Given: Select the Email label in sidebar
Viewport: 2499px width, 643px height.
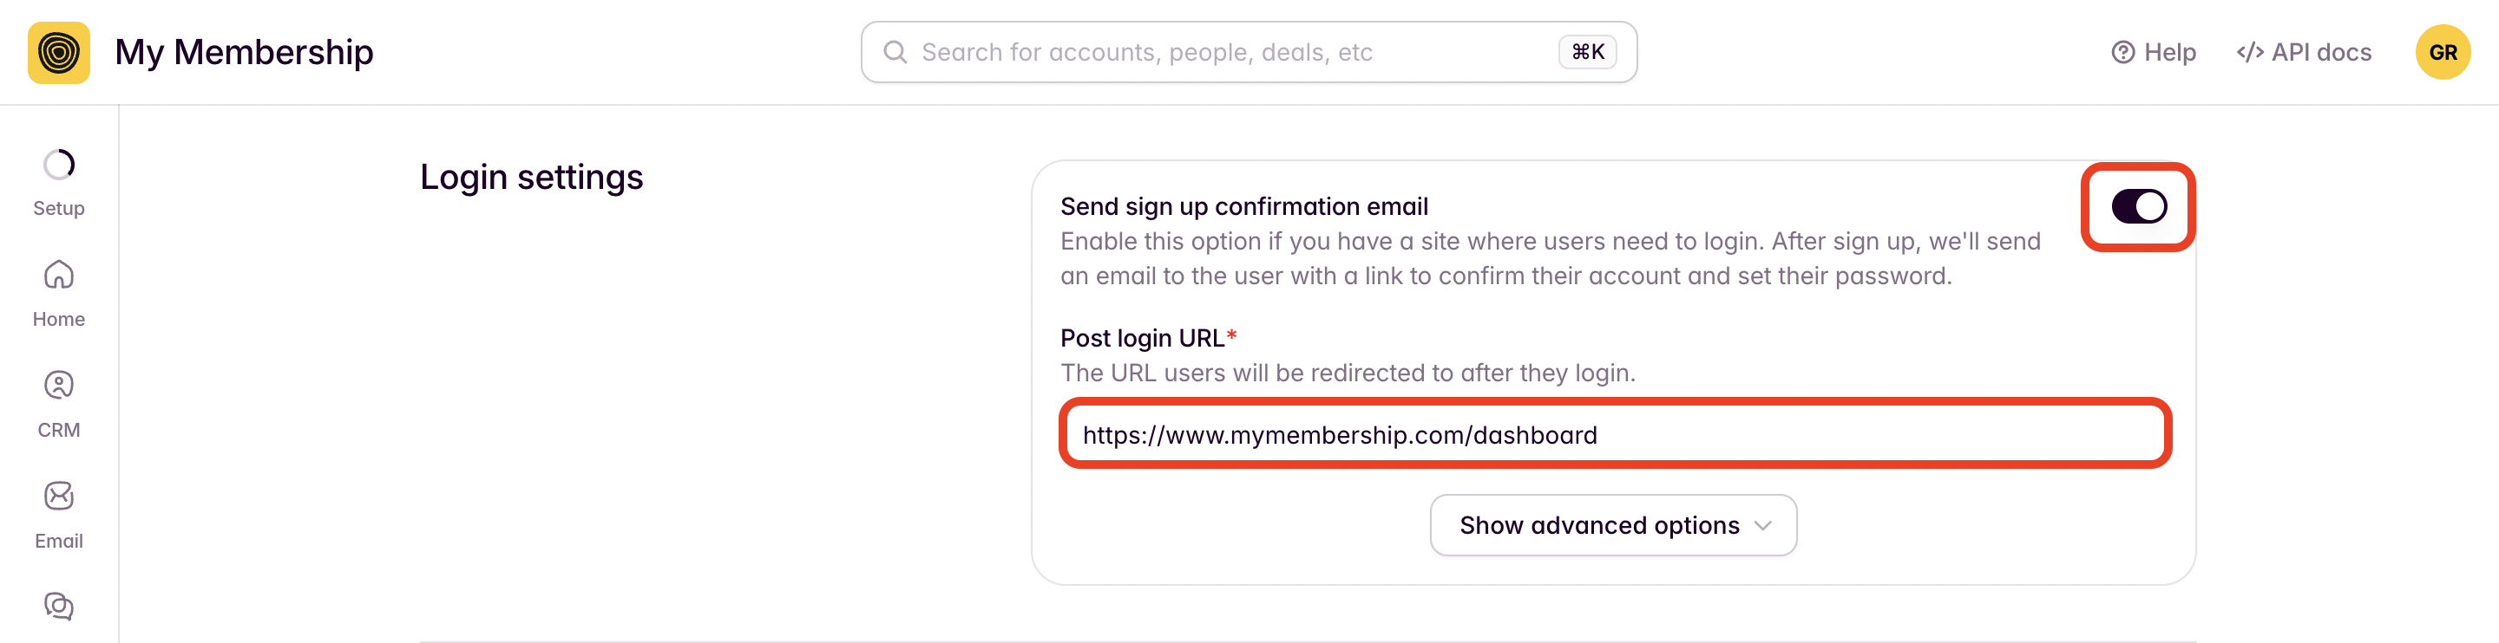Looking at the screenshot, I should click(x=58, y=542).
